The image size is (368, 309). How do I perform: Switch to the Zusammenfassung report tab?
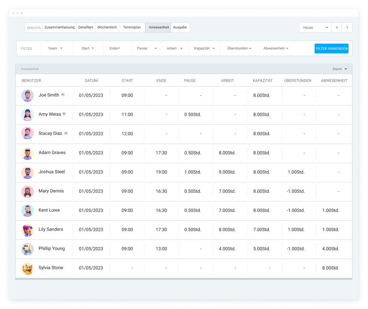[59, 28]
